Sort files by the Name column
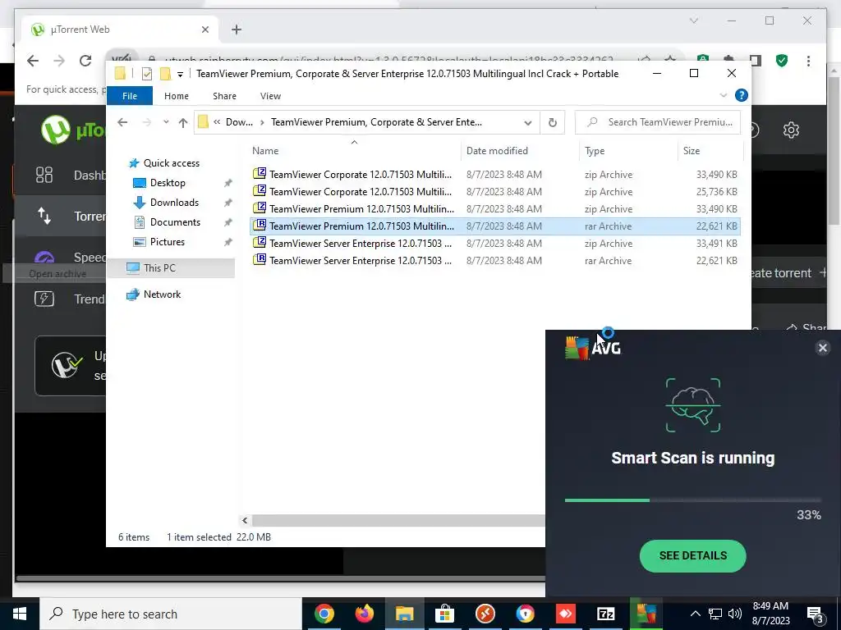Image resolution: width=841 pixels, height=630 pixels. pos(354,151)
